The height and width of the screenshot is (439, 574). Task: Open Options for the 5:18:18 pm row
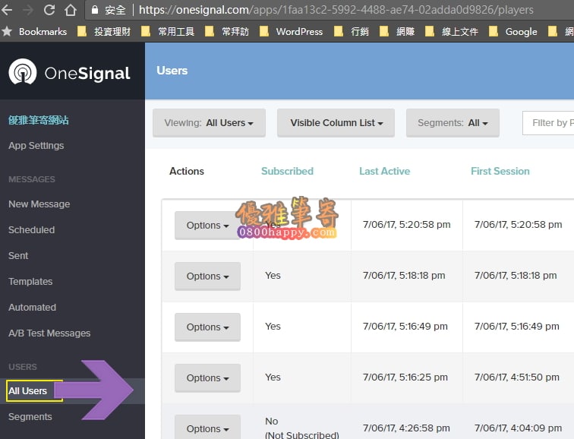[x=207, y=276]
